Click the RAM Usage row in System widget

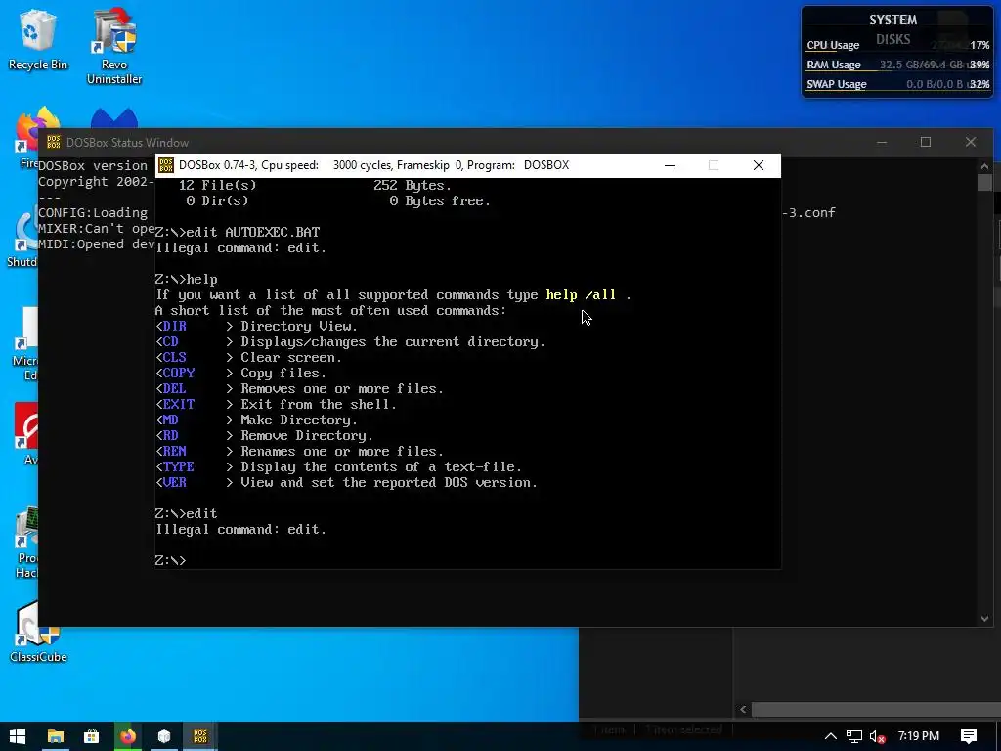897,65
